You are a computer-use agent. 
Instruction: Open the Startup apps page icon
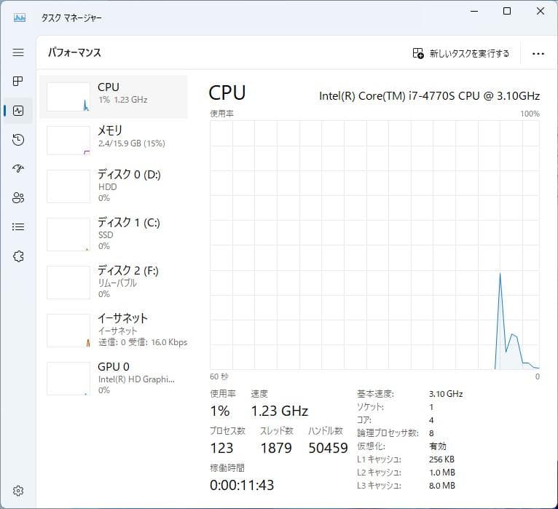[x=18, y=168]
